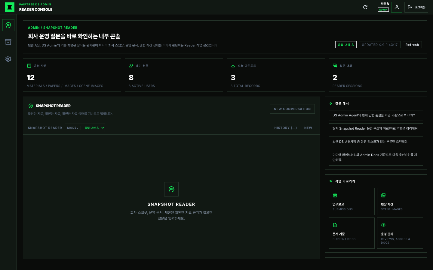Image resolution: width=433 pixels, height=270 pixels.
Task: Click the 오늘 다운로드 download icon
Action: (233, 66)
